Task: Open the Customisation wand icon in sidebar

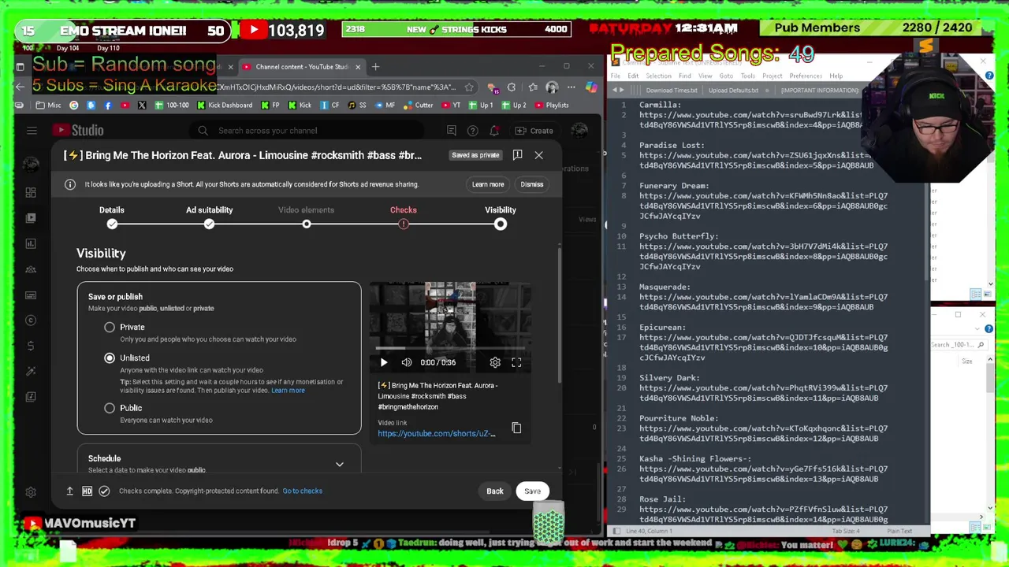Action: coord(31,371)
